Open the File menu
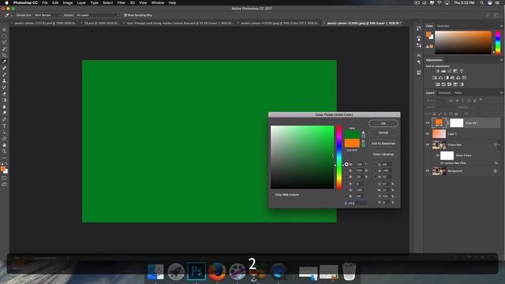This screenshot has width=505, height=284. (x=45, y=2)
